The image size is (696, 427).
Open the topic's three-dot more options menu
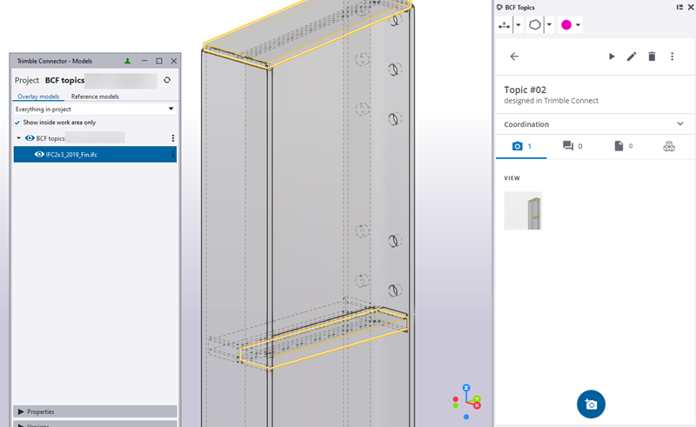(672, 57)
